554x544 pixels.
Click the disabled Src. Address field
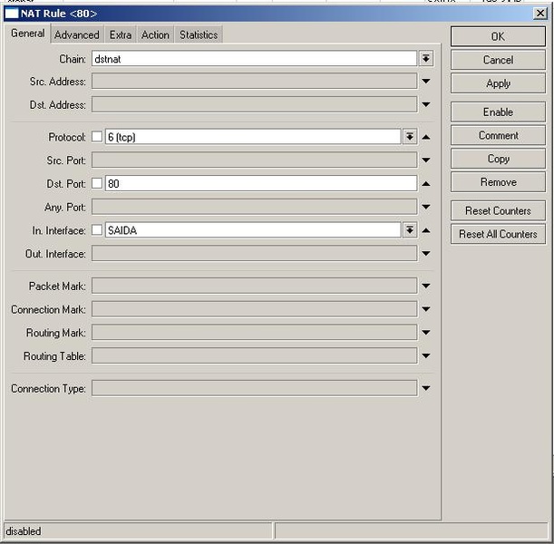click(254, 82)
